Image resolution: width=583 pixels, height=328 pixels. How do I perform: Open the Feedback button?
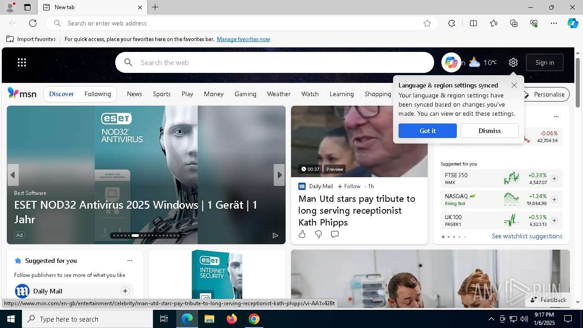549,300
